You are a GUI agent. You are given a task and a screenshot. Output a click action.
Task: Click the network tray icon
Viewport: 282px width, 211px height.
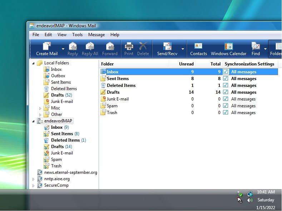(x=250, y=194)
